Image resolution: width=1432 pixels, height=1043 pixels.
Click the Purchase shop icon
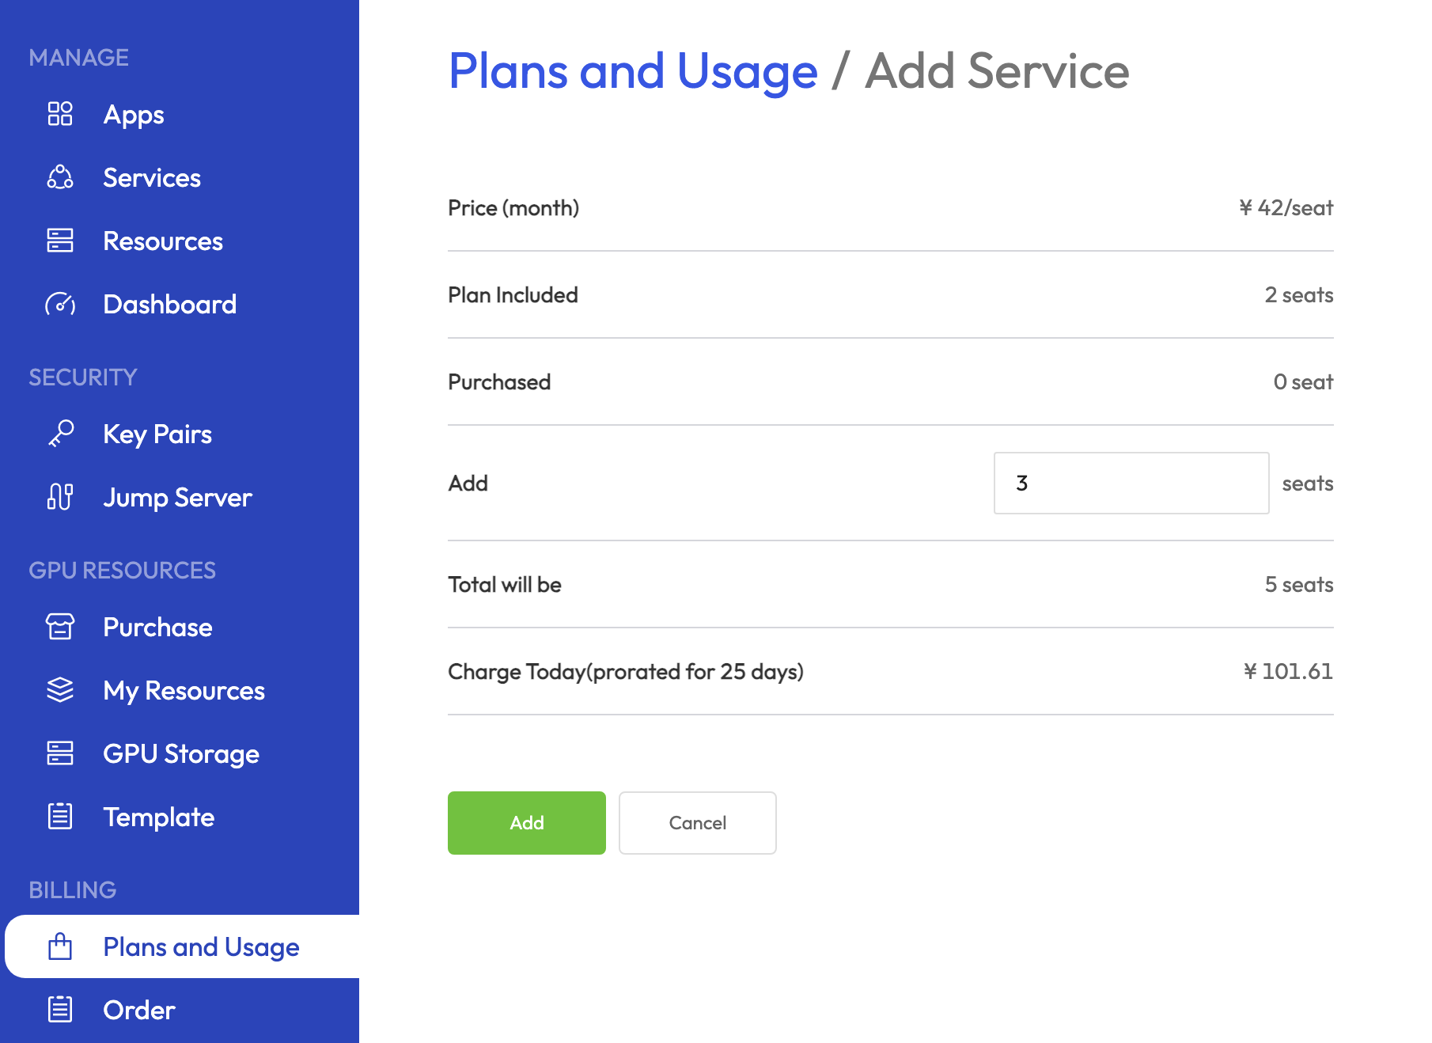click(x=60, y=627)
